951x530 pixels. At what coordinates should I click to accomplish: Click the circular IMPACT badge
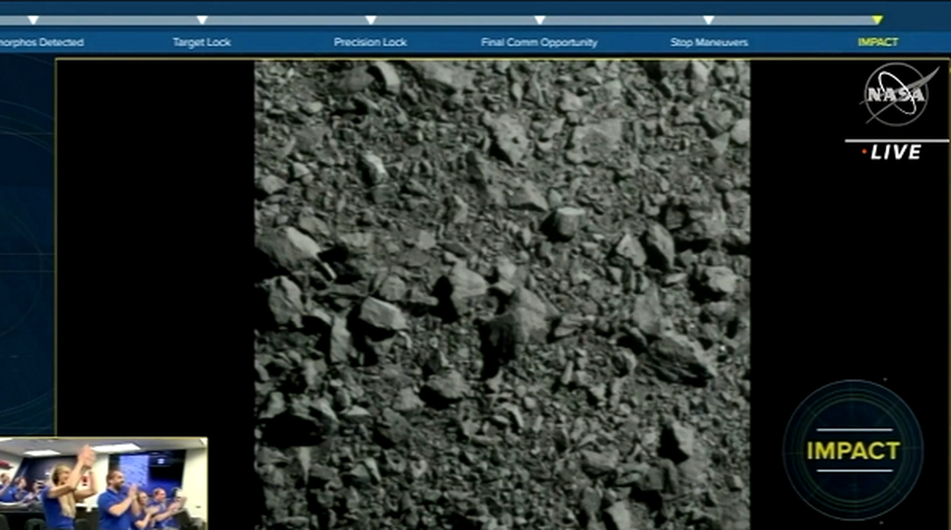[x=853, y=450]
